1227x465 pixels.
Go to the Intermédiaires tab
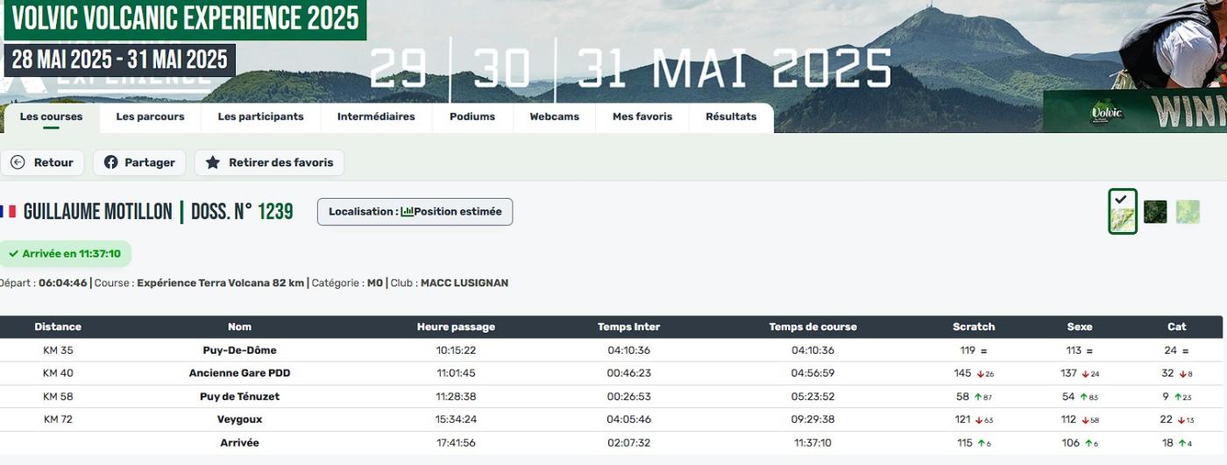(376, 117)
